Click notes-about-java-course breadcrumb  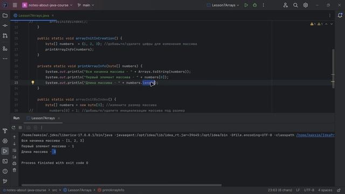[x=25, y=190]
